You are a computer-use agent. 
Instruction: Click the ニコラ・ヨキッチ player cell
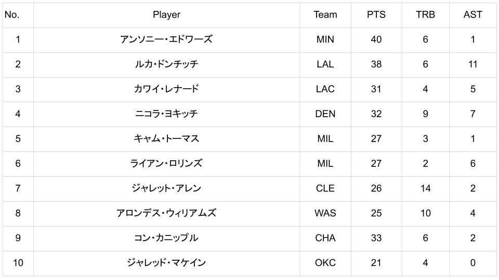point(166,114)
